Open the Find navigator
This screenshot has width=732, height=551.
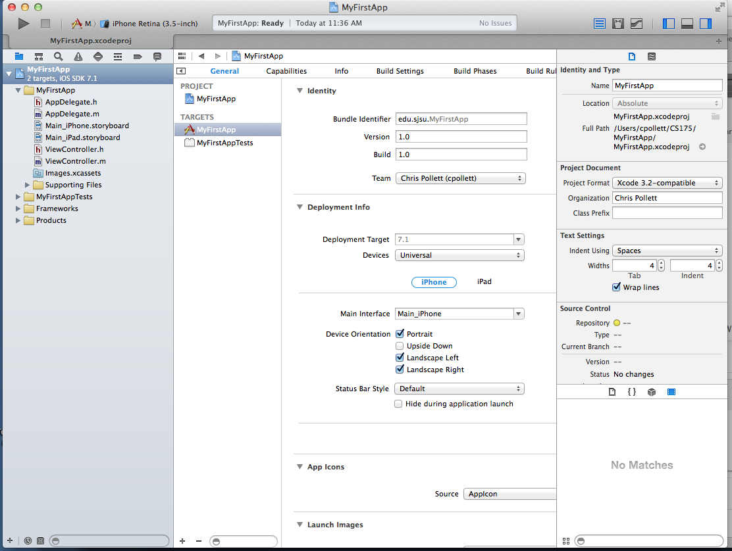[59, 57]
